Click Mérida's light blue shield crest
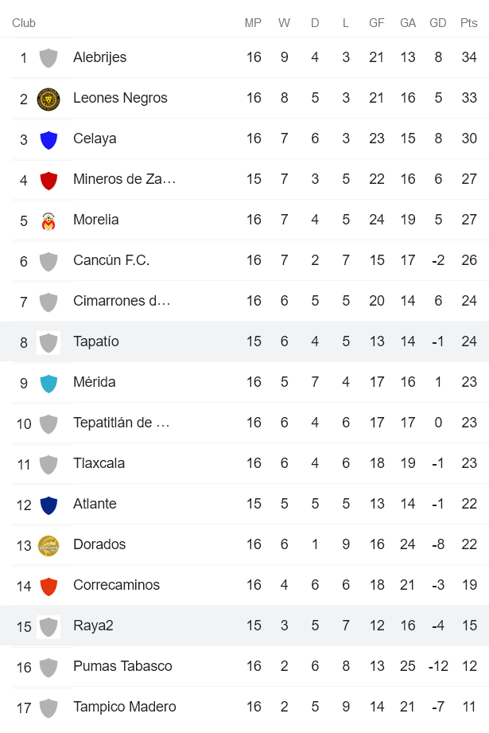 (x=49, y=383)
